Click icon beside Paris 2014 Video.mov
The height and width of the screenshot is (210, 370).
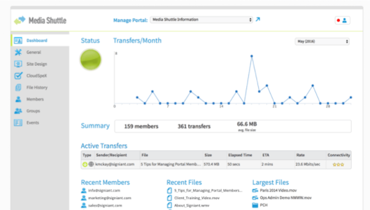[x=255, y=190]
